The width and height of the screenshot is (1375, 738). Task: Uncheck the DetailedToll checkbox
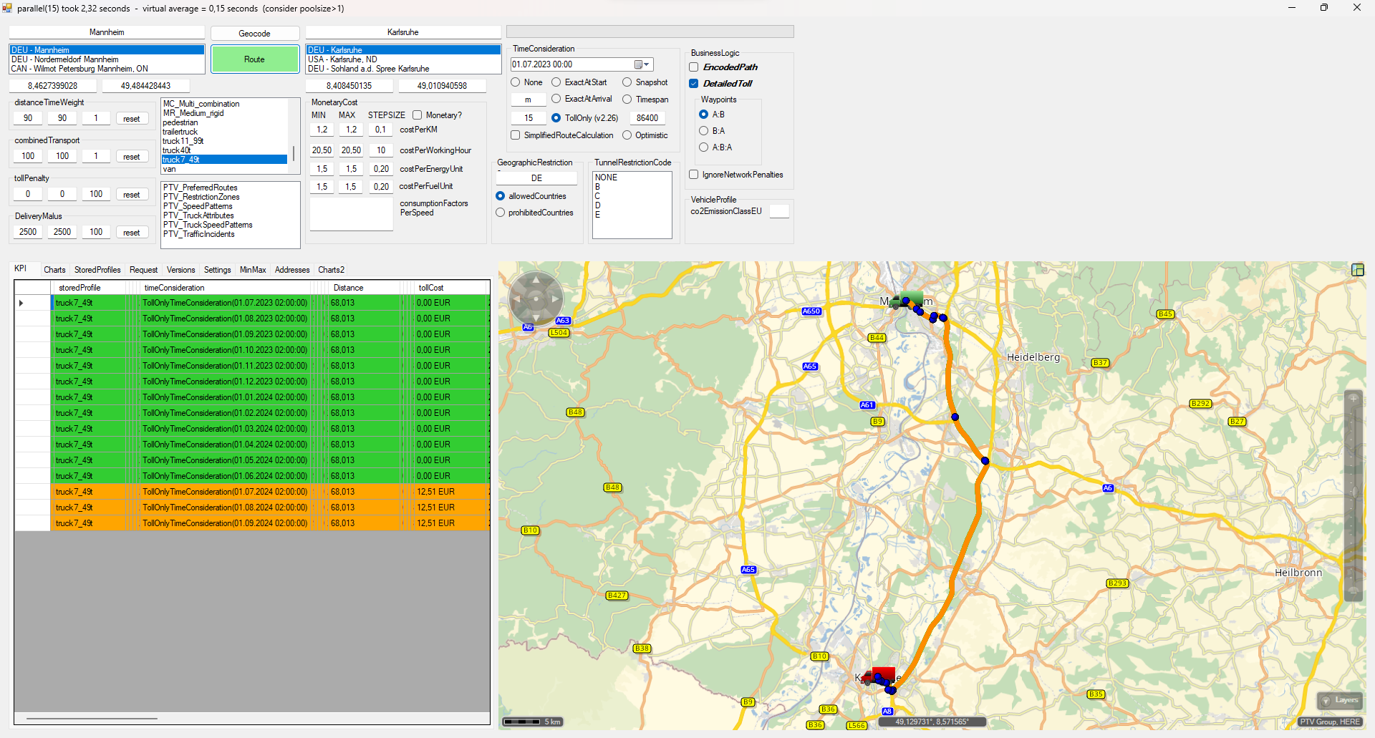(x=694, y=84)
